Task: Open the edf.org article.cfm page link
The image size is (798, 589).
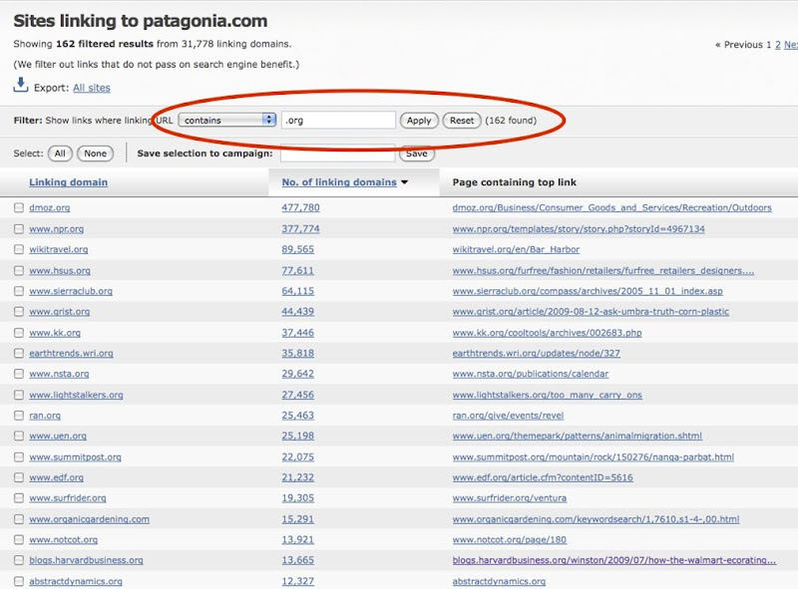Action: (543, 477)
